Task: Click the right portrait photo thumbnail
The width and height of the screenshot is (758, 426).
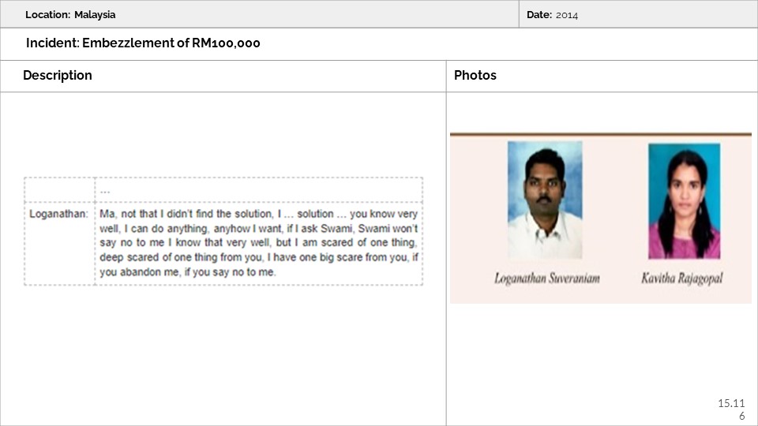Action: coord(684,201)
